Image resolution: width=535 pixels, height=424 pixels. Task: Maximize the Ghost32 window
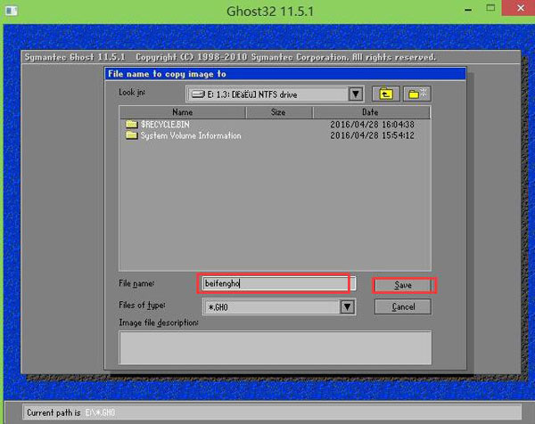click(490, 8)
